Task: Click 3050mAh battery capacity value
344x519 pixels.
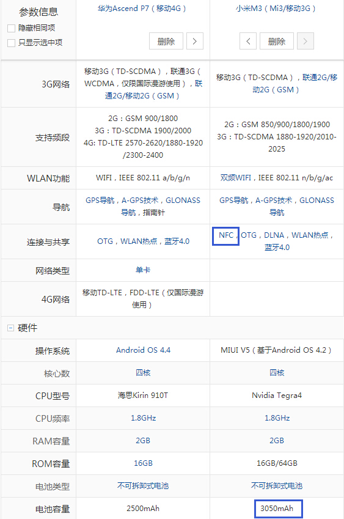Action: (277, 509)
